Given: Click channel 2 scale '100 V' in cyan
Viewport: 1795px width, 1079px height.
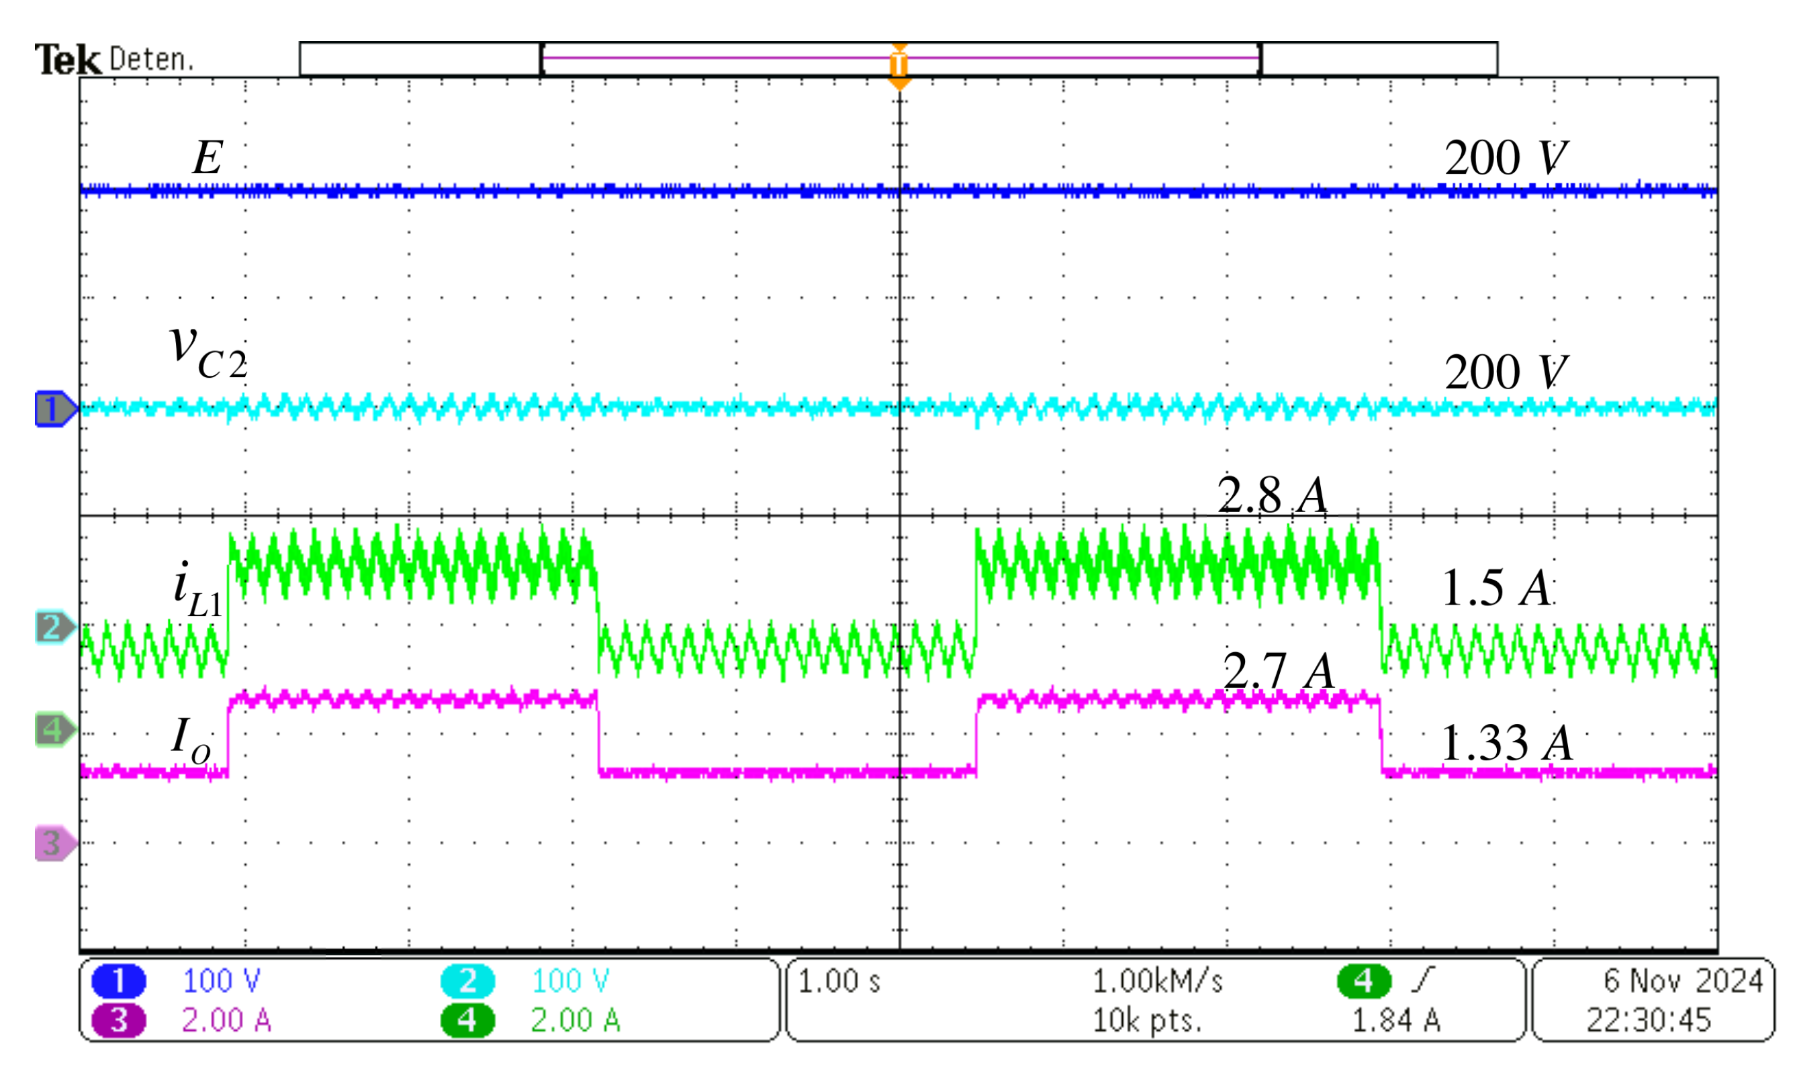Looking at the screenshot, I should coord(569,981).
